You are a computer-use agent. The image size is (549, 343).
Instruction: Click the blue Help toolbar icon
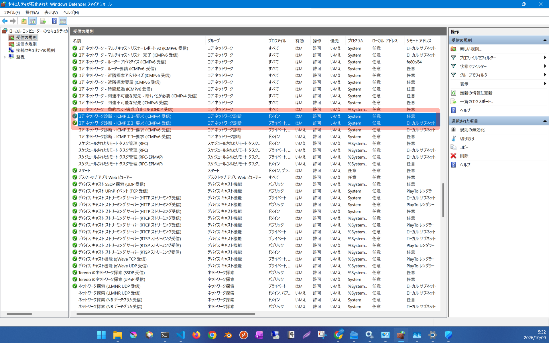point(54,21)
